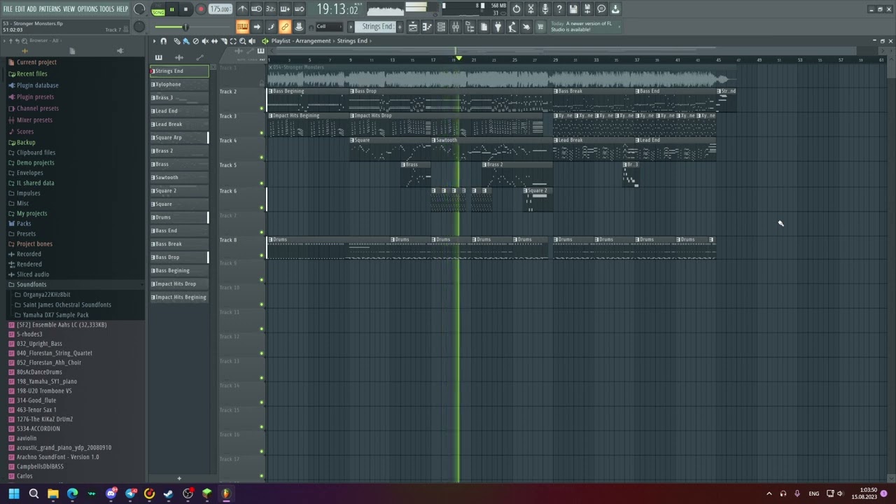Open the OPTIONS menu

point(87,9)
